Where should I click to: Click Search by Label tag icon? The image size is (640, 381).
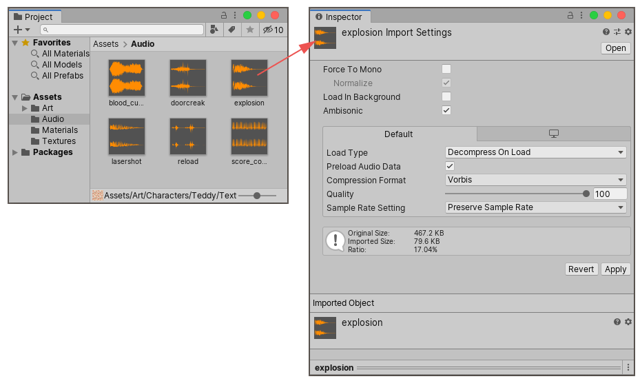tap(232, 30)
